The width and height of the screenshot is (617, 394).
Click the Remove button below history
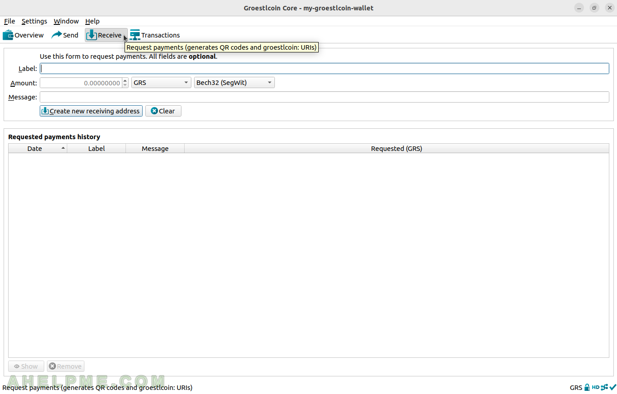tap(66, 366)
